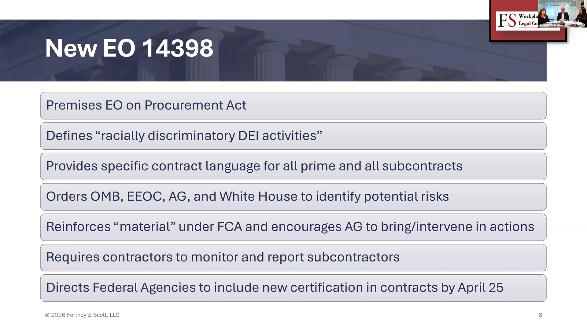Select the FCA "material" bullet box
The width and height of the screenshot is (587, 330).
coord(293,227)
